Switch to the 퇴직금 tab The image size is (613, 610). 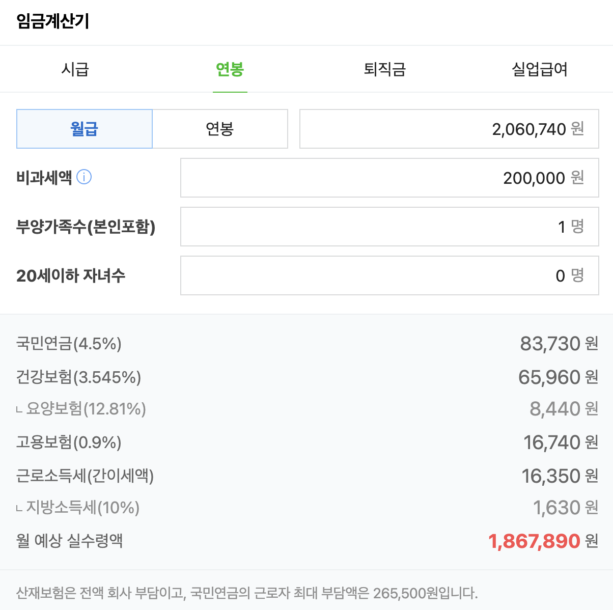coord(383,70)
